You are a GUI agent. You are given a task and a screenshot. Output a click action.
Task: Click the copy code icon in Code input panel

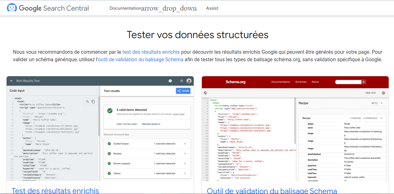point(93,102)
